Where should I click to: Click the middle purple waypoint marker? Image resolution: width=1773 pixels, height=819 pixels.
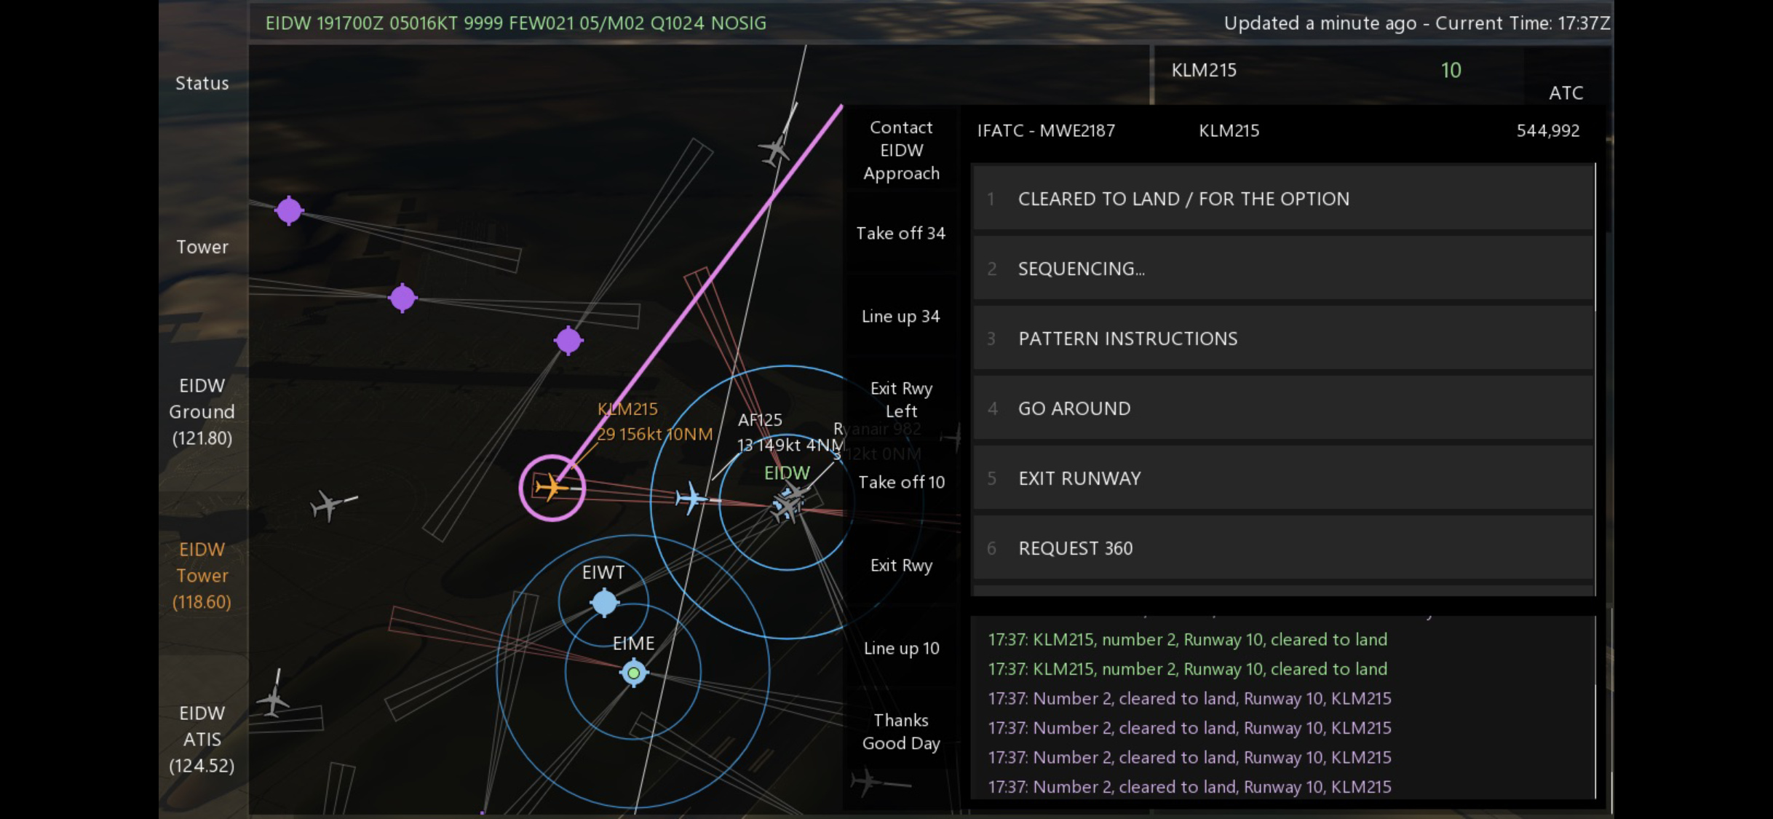tap(402, 298)
